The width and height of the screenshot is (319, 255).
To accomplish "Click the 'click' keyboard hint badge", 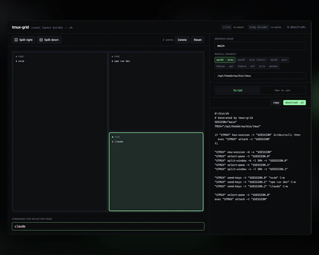I will pos(226,27).
